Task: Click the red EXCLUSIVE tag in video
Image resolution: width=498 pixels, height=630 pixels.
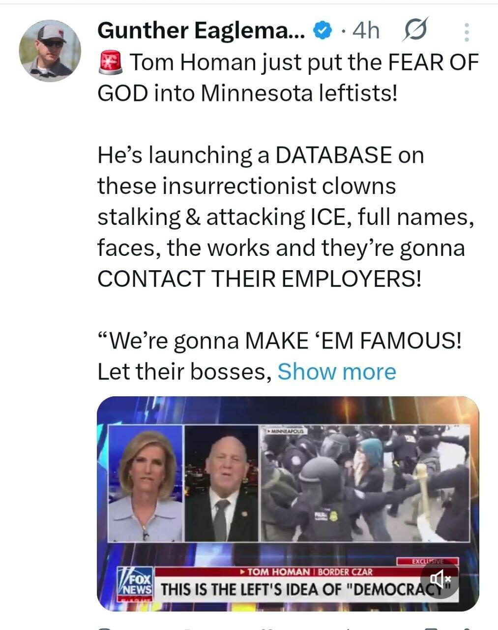Action: point(427,561)
